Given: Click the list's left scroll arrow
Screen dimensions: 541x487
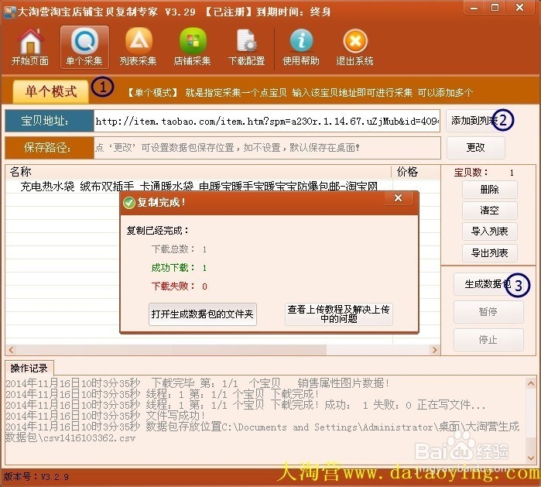Looking at the screenshot, I should [x=11, y=350].
